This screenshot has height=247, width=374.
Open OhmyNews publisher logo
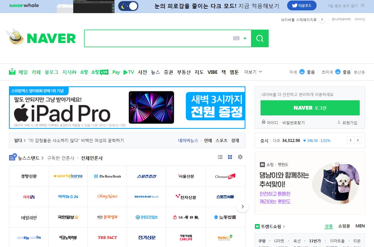point(107,196)
